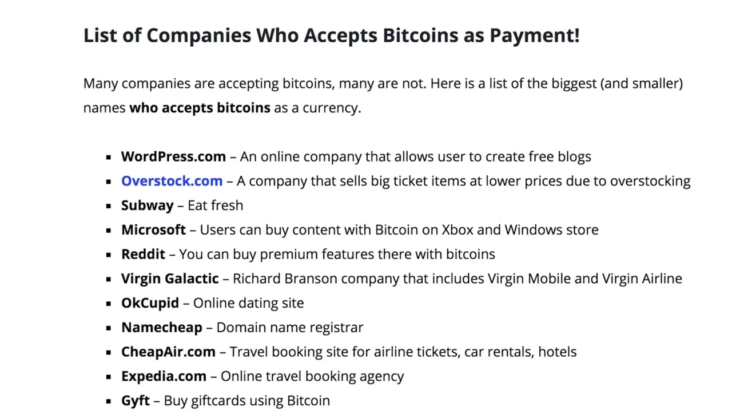Click the bullet next to WordPress.com
This screenshot has width=732, height=411.
click(109, 157)
